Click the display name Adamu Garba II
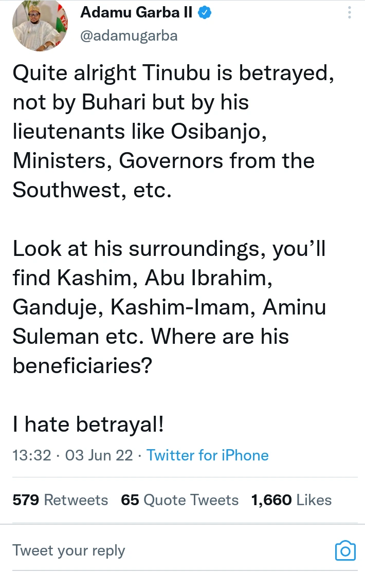The height and width of the screenshot is (573, 365). [136, 13]
